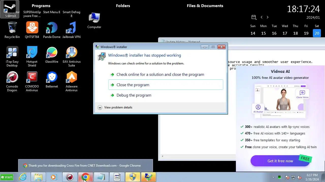Click the muted volume tray icon
325x182 pixels.
299,177
